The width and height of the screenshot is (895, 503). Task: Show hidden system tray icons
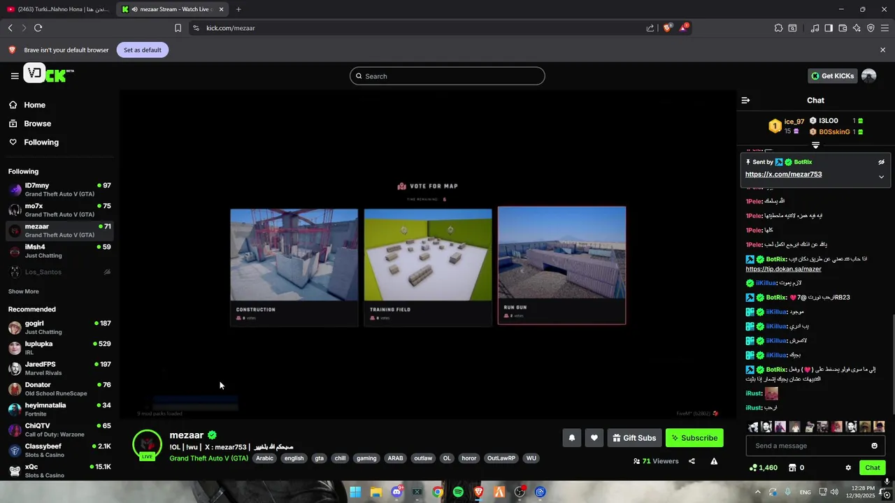(757, 492)
